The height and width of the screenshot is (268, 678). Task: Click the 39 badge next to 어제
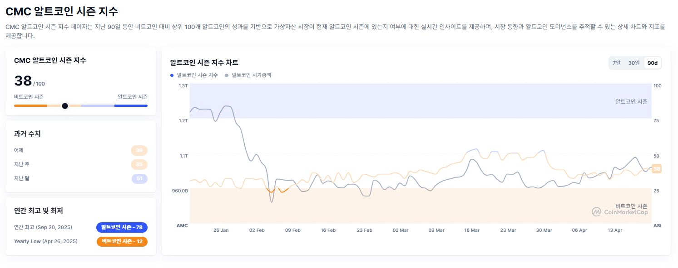139,150
